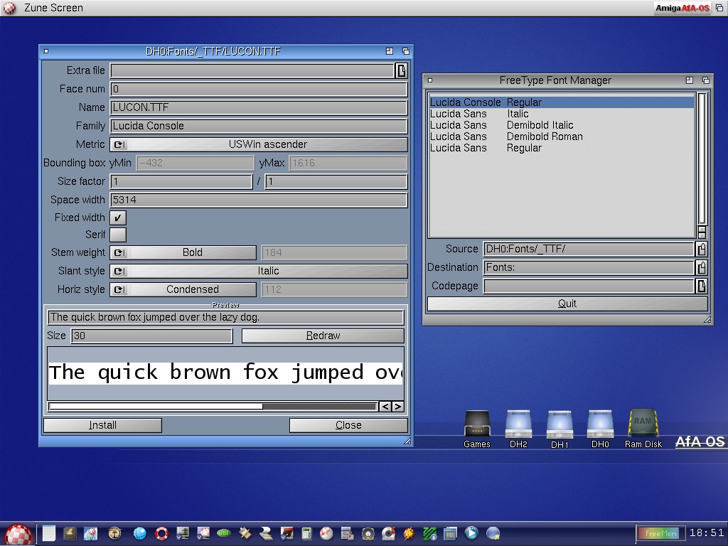Open file requester for Codepage

702,286
